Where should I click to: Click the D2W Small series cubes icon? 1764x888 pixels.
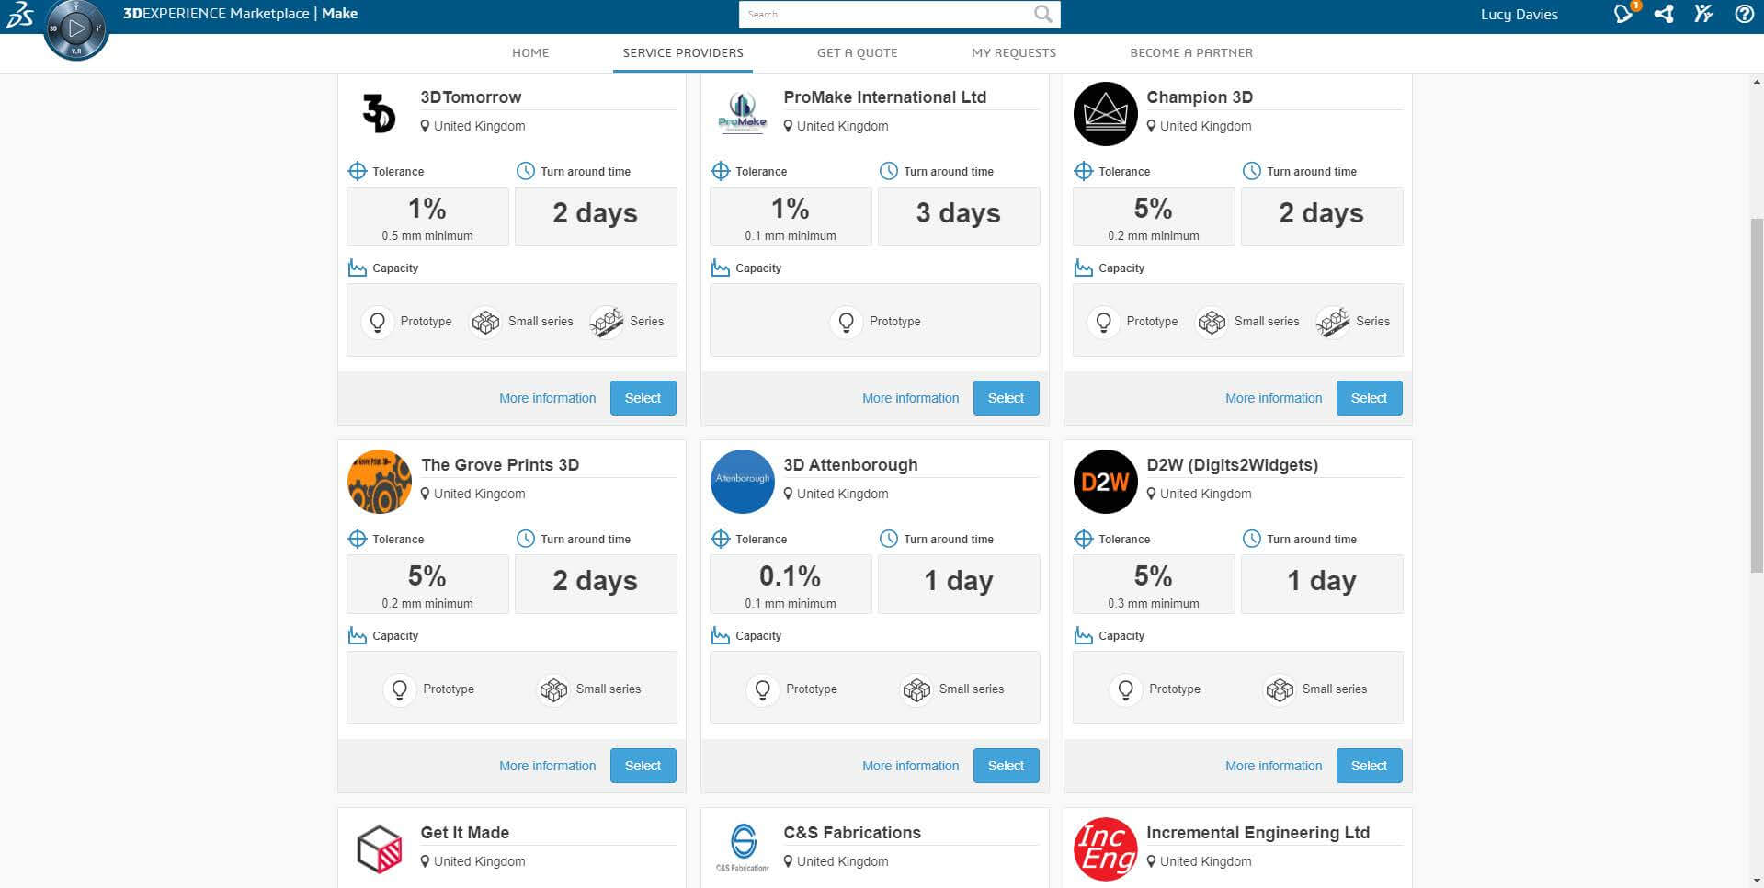click(1280, 689)
